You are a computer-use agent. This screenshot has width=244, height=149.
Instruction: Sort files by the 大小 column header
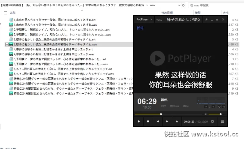point(226,13)
